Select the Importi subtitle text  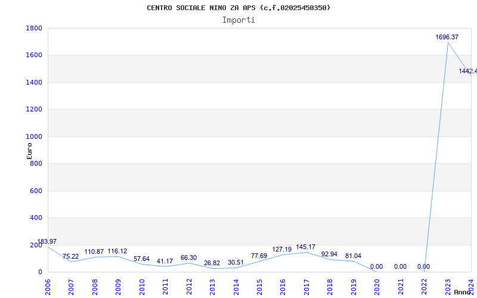click(238, 20)
